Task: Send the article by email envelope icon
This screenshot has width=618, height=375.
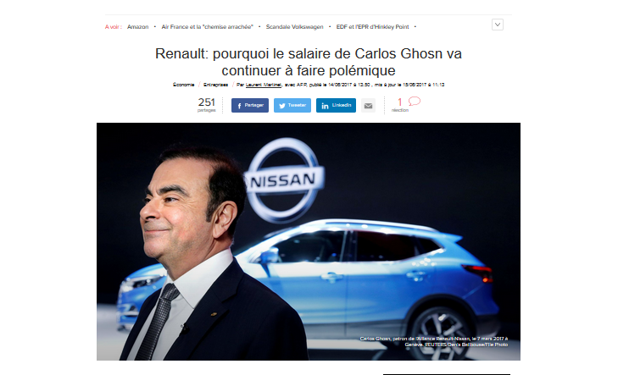Action: click(368, 106)
